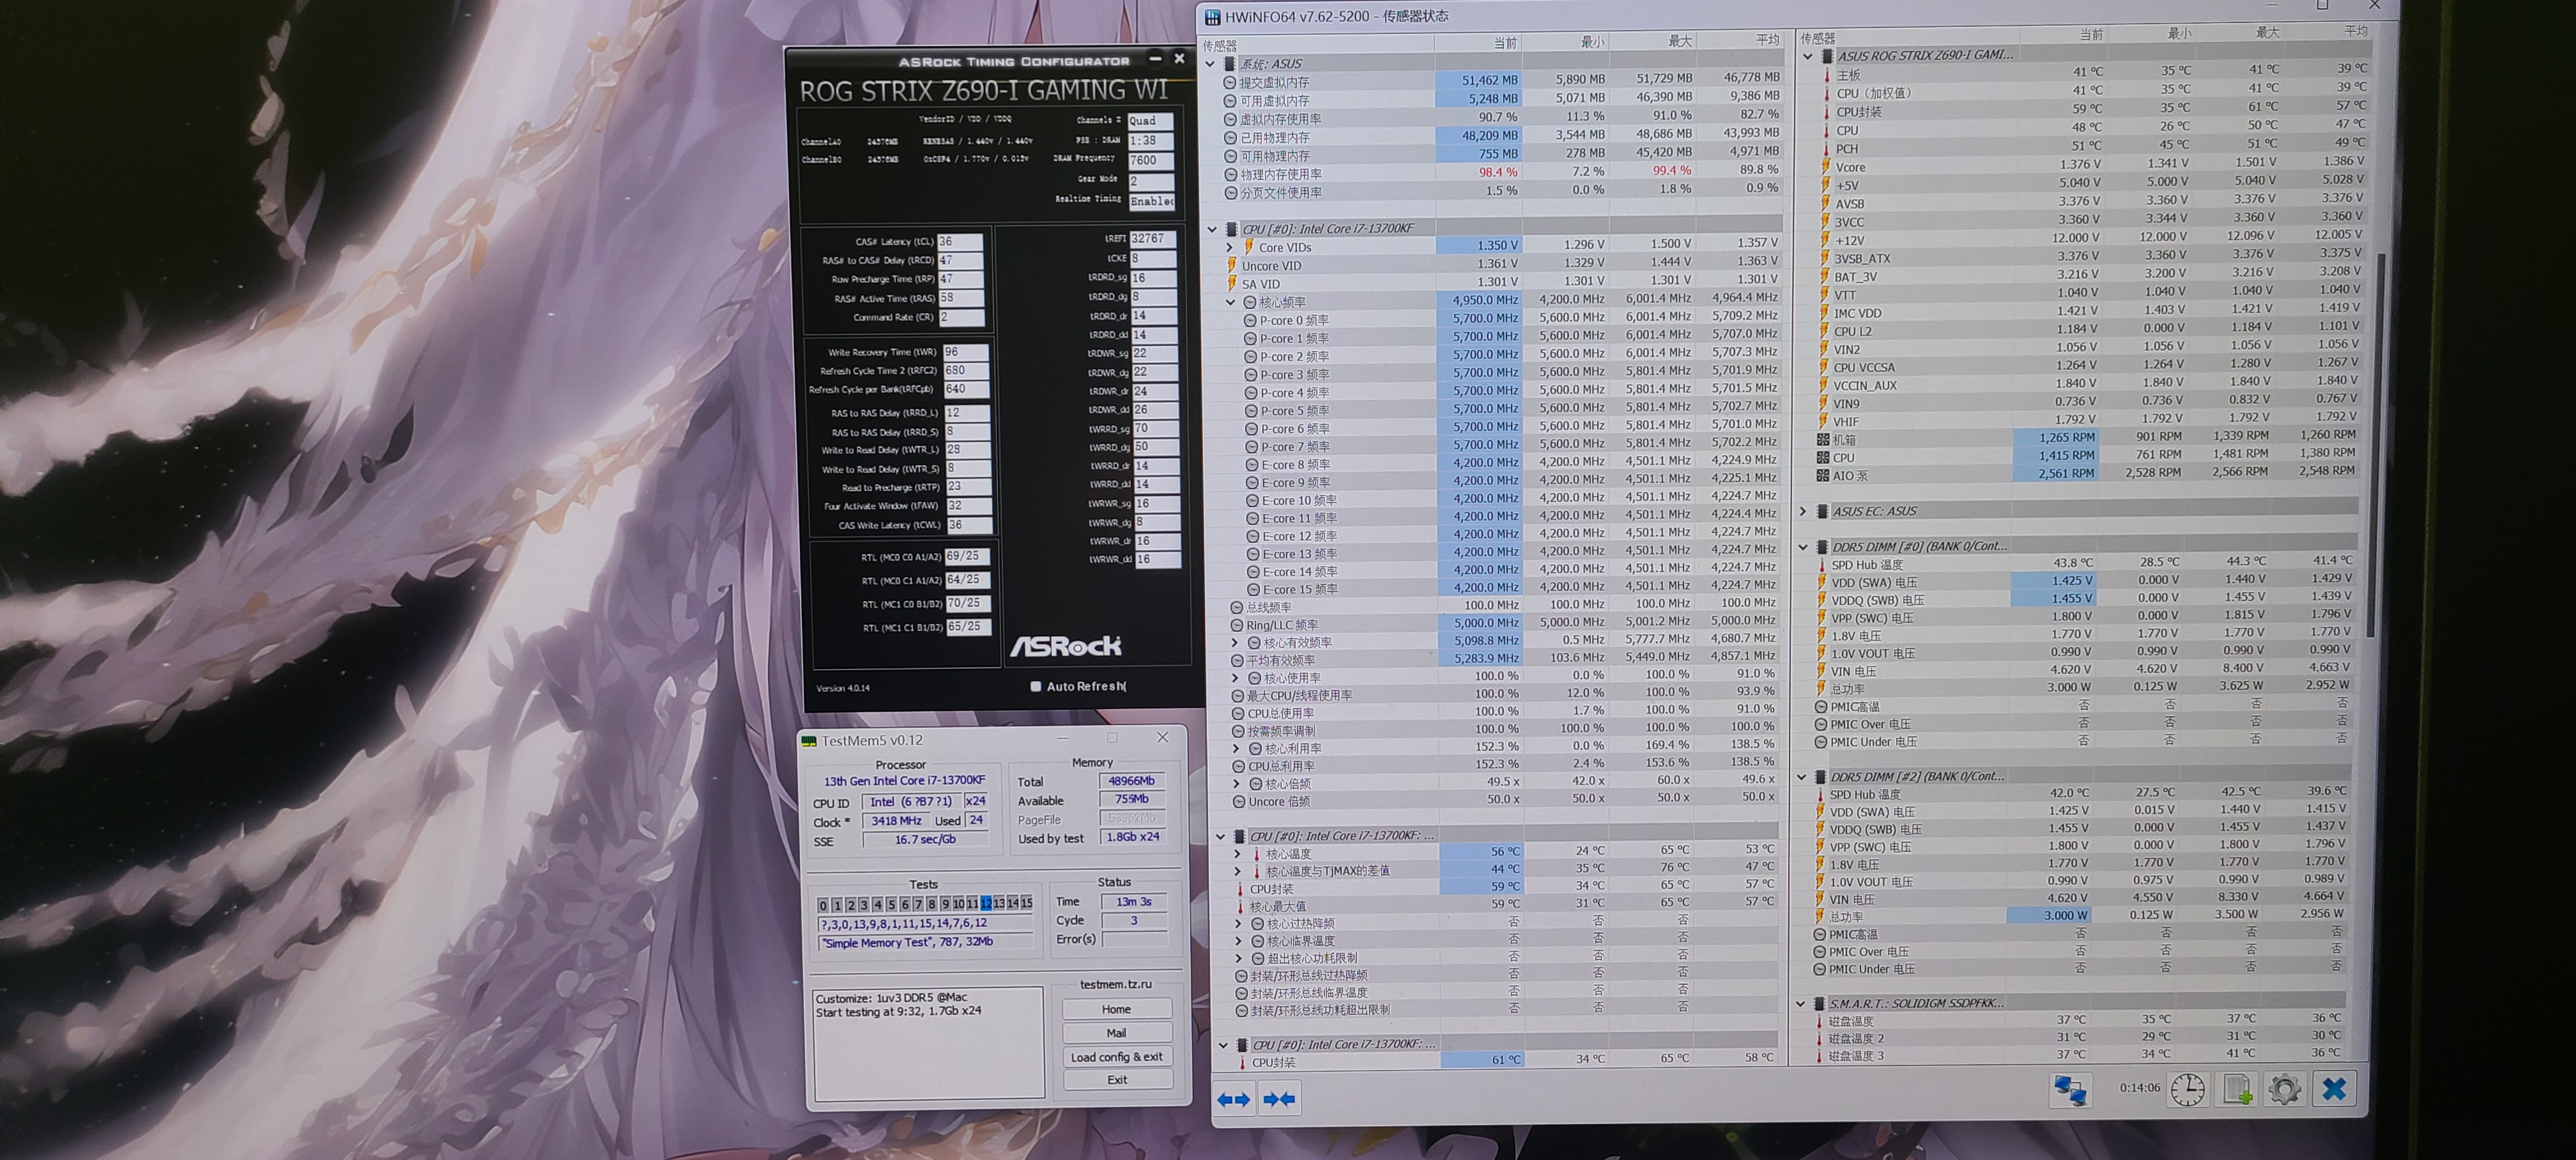
Task: Select test number 12 in TestMem5
Action: click(986, 903)
